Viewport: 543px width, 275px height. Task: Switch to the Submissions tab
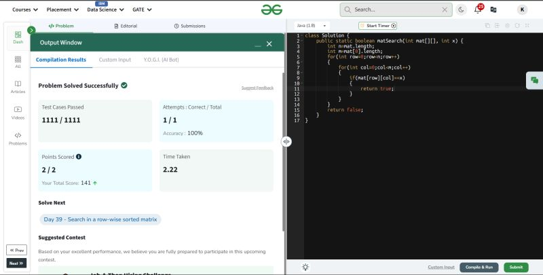tap(190, 26)
